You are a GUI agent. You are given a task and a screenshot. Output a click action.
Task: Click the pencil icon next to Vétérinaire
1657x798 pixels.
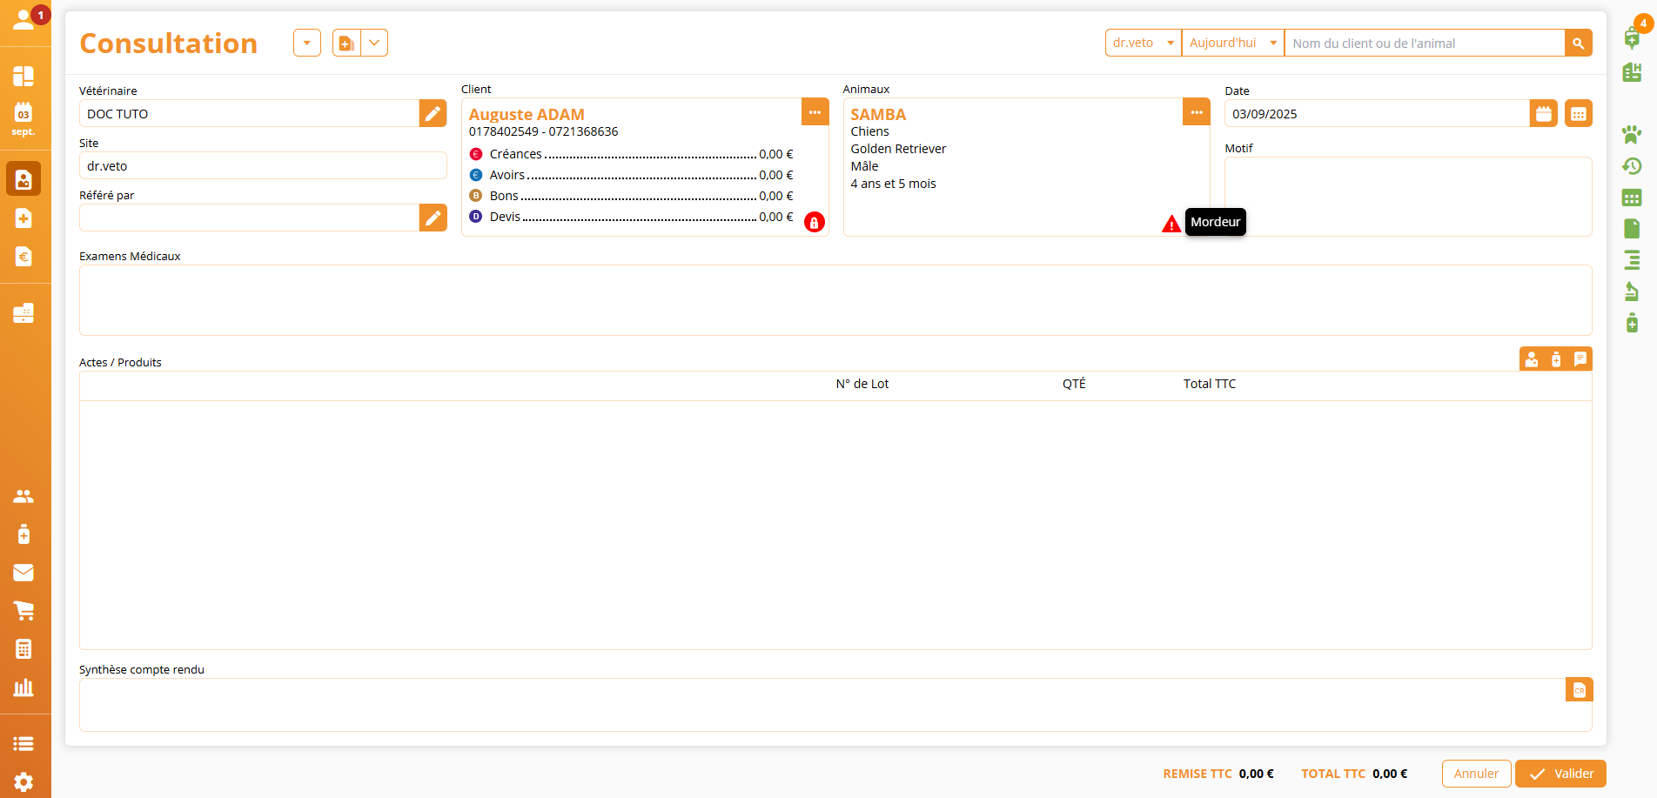click(x=433, y=113)
